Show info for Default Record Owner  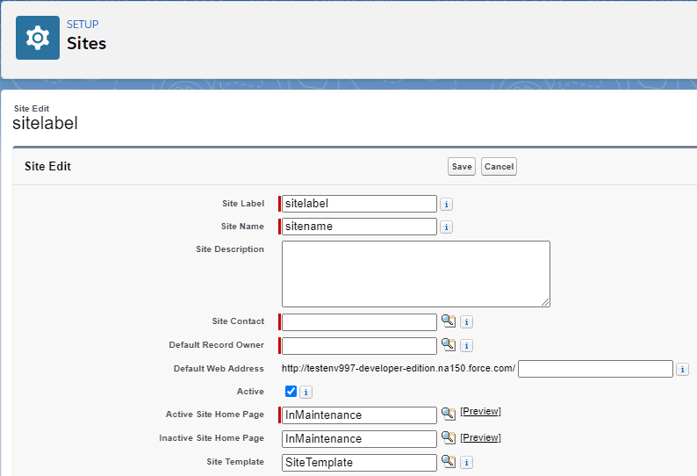(467, 346)
